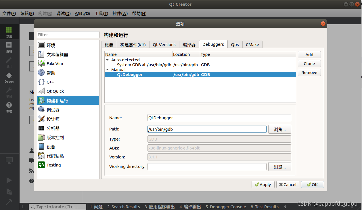Open the 工具 menu
The width and height of the screenshot is (362, 210).
tap(101, 13)
